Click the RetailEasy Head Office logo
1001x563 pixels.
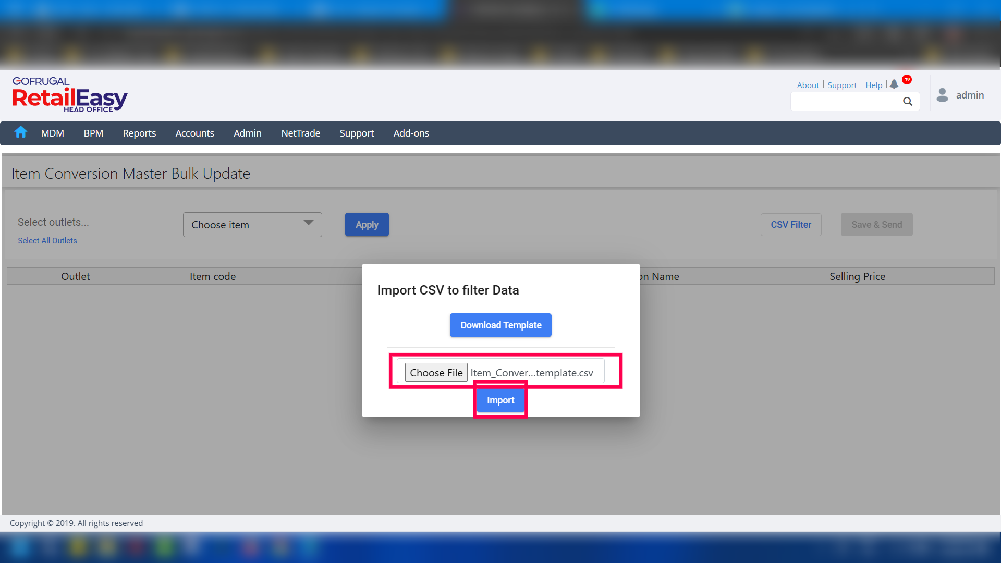point(70,95)
